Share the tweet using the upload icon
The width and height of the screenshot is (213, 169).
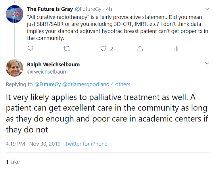pyautogui.click(x=140, y=49)
